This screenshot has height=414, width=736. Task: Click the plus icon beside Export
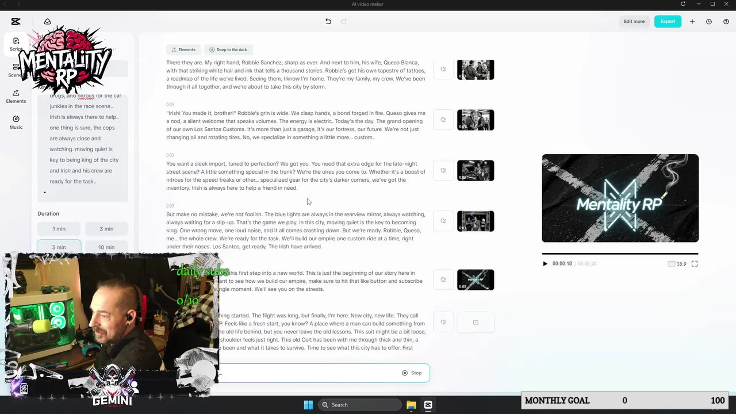pyautogui.click(x=692, y=21)
